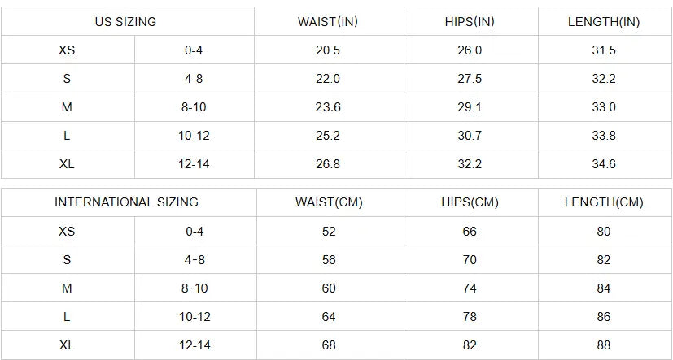The image size is (673, 360).
Task: Select the 27.5 hips value for S
Action: 470,79
